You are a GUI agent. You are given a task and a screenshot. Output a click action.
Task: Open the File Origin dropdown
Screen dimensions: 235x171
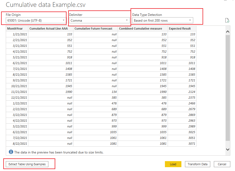tap(36, 21)
